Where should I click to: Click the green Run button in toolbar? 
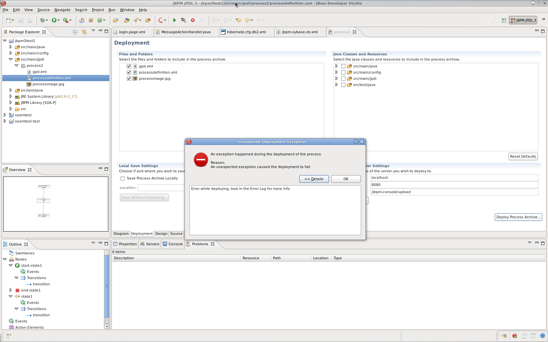coord(54,20)
